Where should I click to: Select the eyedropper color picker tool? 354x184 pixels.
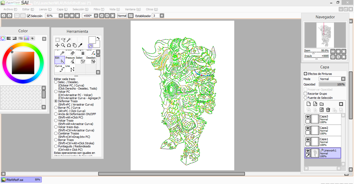click(x=80, y=45)
